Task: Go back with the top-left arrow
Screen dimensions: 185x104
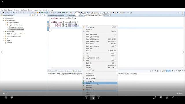Action: click(x=3, y=2)
